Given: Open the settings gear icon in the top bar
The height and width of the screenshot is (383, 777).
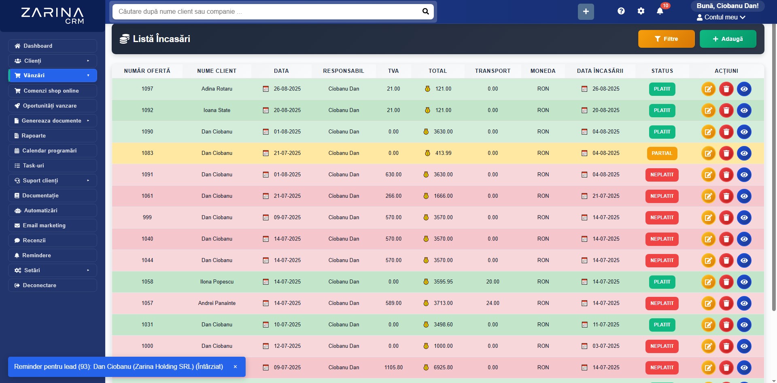Looking at the screenshot, I should tap(641, 11).
